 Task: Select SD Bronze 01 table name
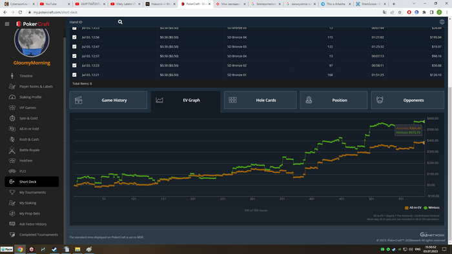point(237,75)
